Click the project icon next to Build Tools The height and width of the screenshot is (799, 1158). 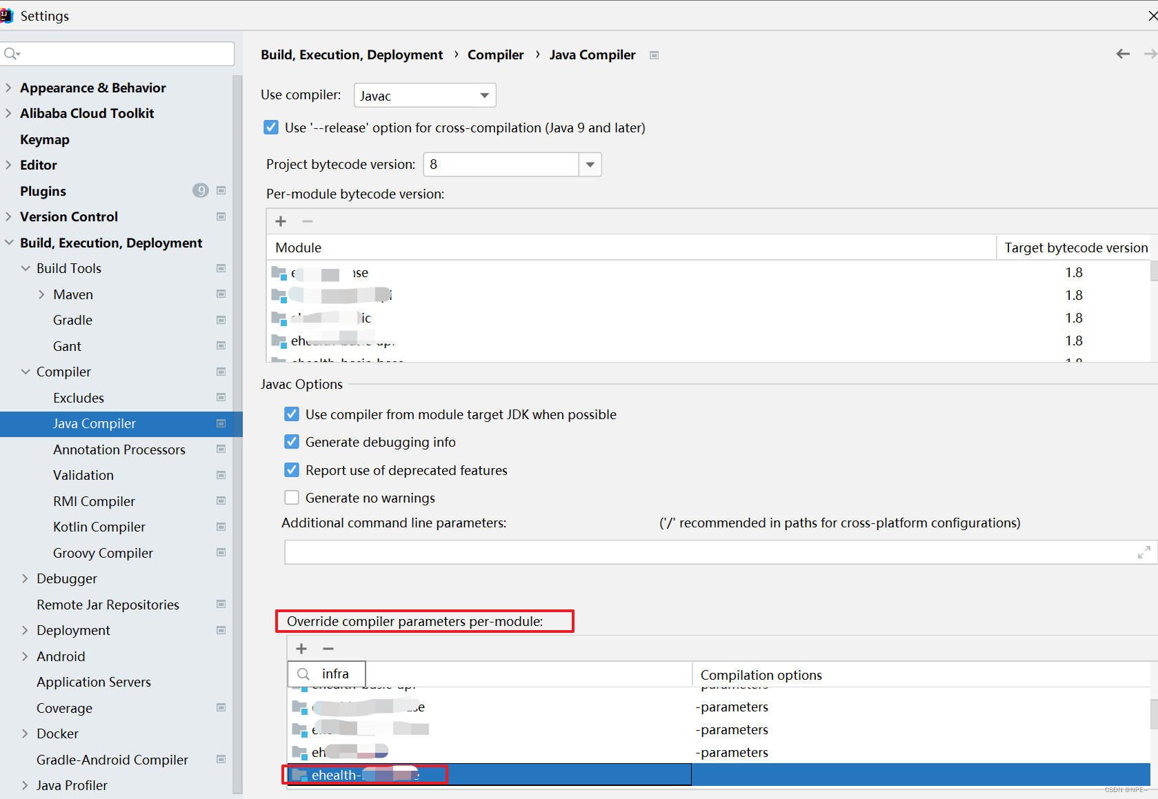click(221, 268)
